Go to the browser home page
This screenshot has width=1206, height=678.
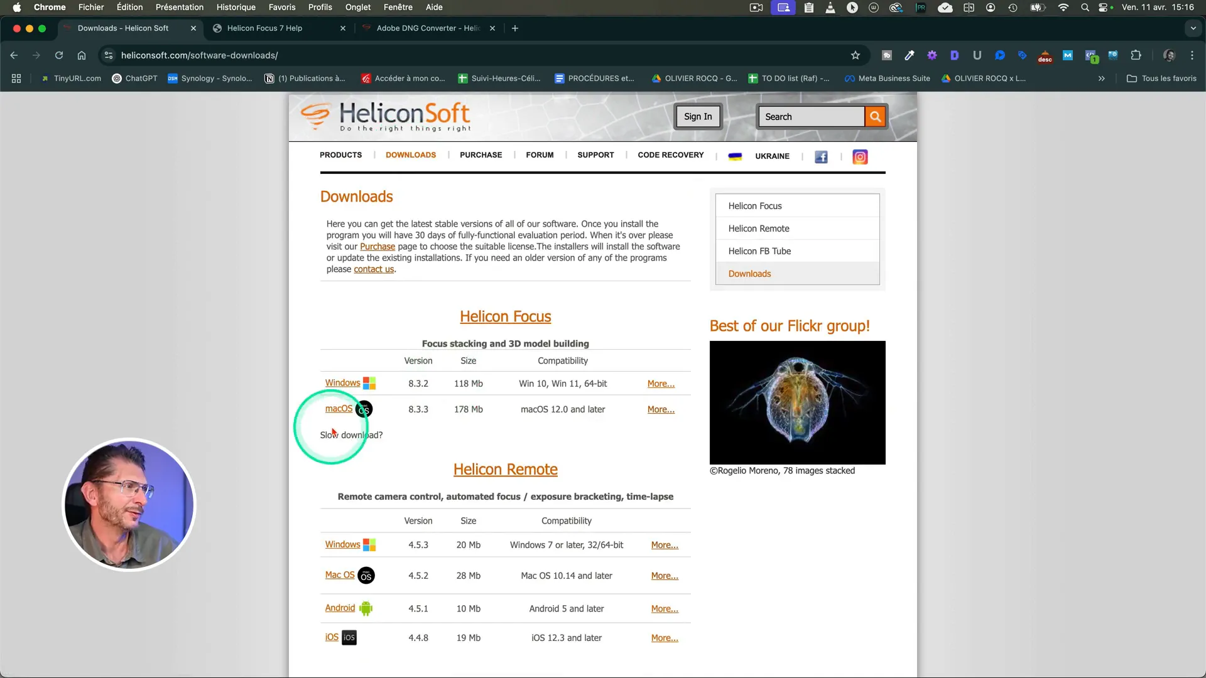tap(82, 55)
